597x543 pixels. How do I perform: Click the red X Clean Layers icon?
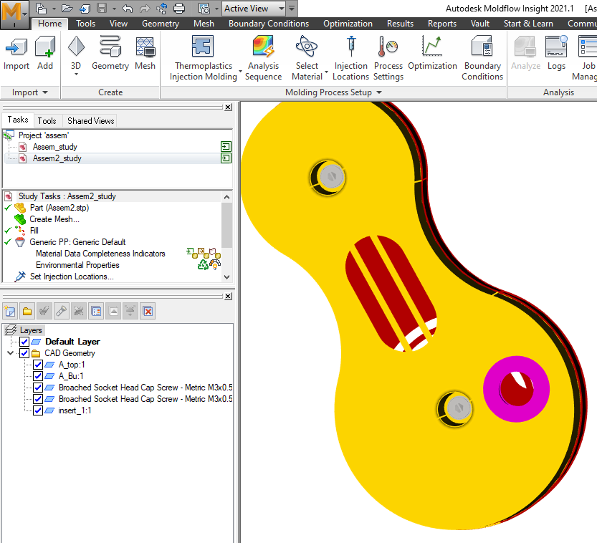pyautogui.click(x=148, y=312)
